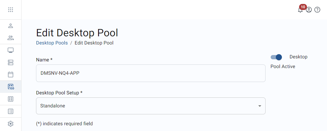Open the app launcher dots grid
This screenshot has height=131, width=327.
pos(11,10)
